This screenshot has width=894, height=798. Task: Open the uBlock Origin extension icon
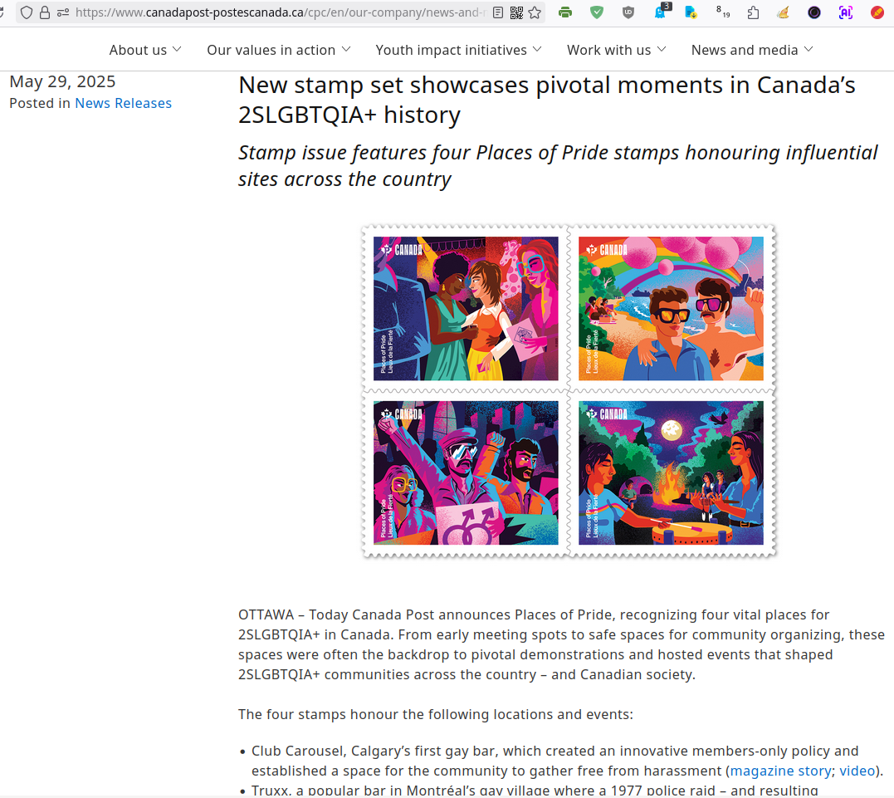628,12
